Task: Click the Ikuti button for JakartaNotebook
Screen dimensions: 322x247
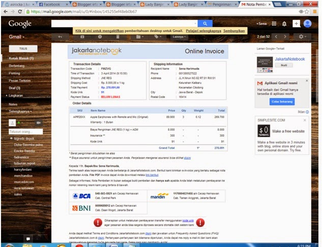Action: tap(284, 65)
